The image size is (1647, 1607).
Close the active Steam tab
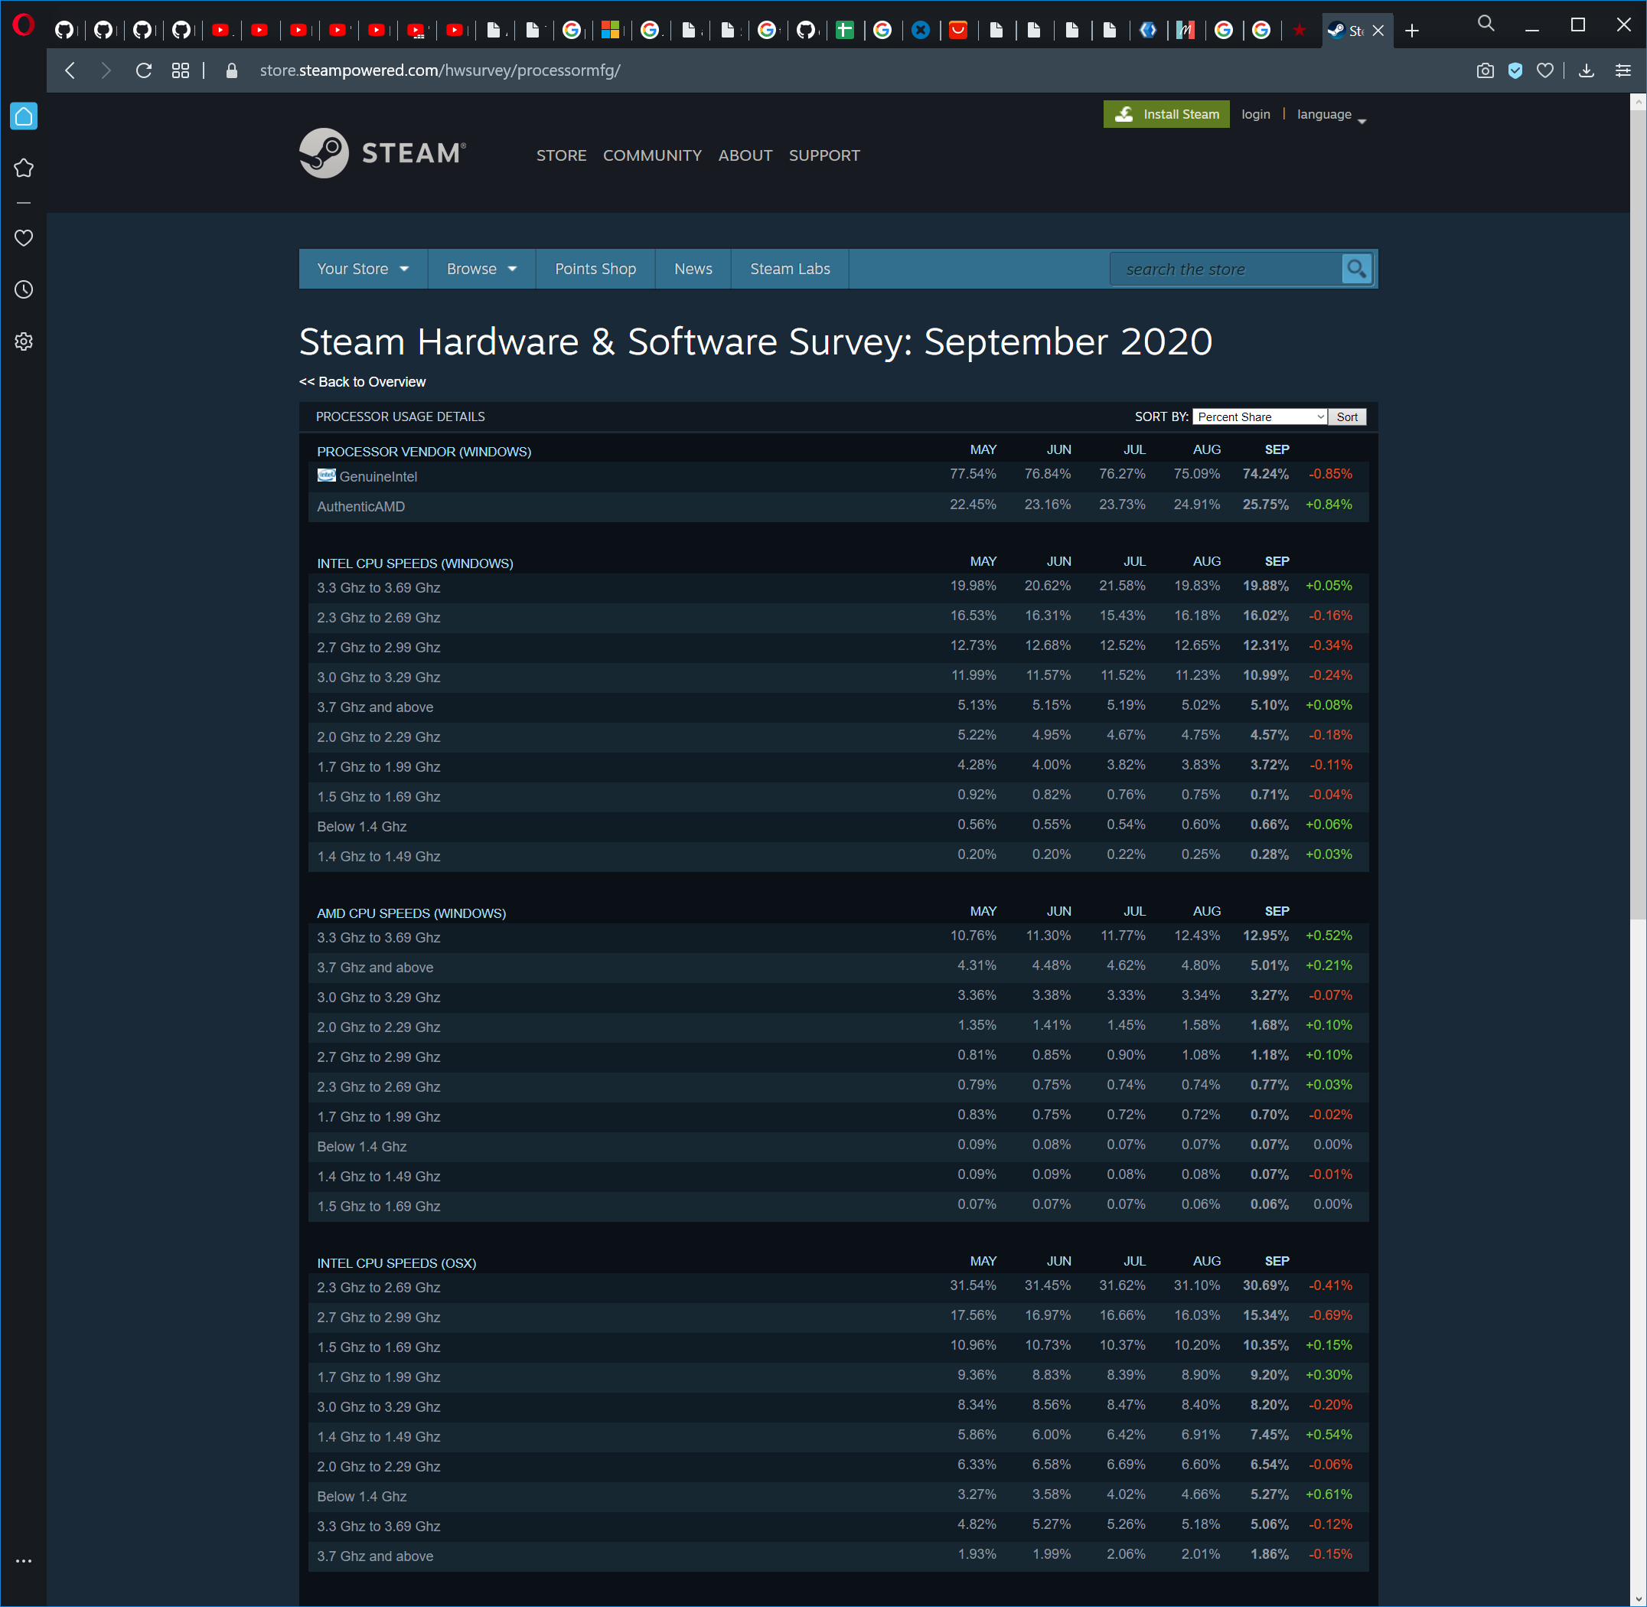(1378, 31)
